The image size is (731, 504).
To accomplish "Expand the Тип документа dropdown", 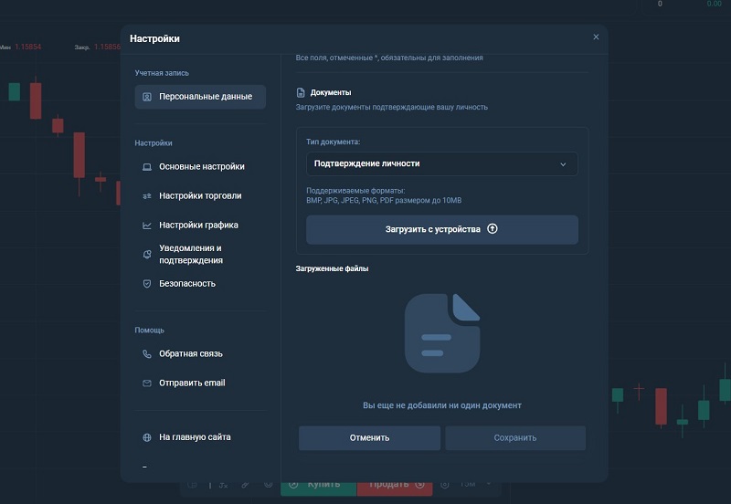I will 442,164.
